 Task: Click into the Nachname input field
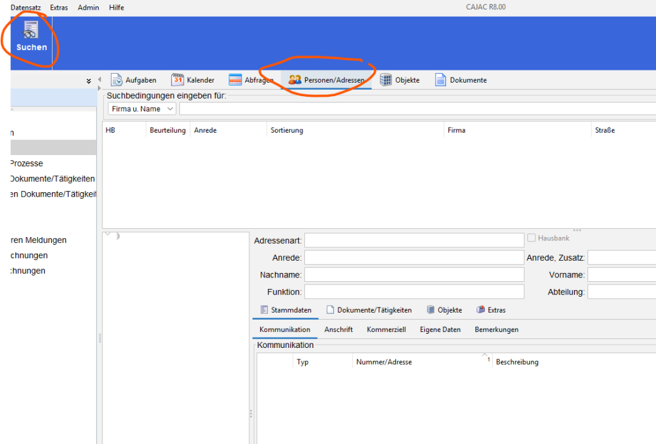[414, 275]
